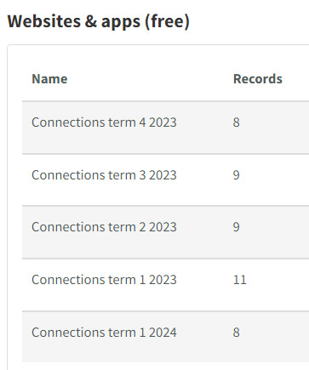Open Connections term 1 2023 entry
This screenshot has height=370, width=309.
tap(104, 280)
